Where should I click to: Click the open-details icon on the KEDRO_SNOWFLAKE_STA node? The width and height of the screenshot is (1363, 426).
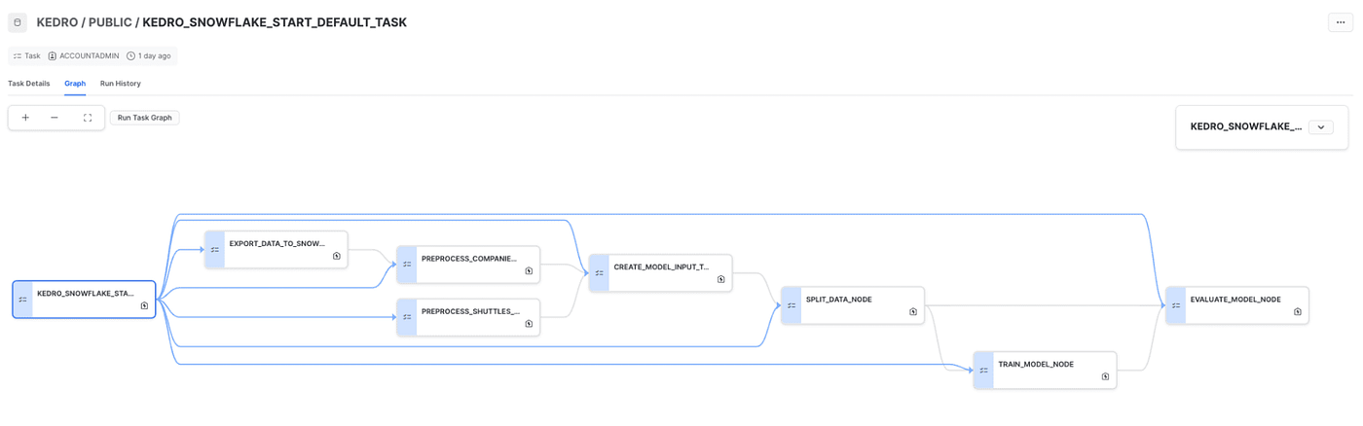tap(144, 305)
